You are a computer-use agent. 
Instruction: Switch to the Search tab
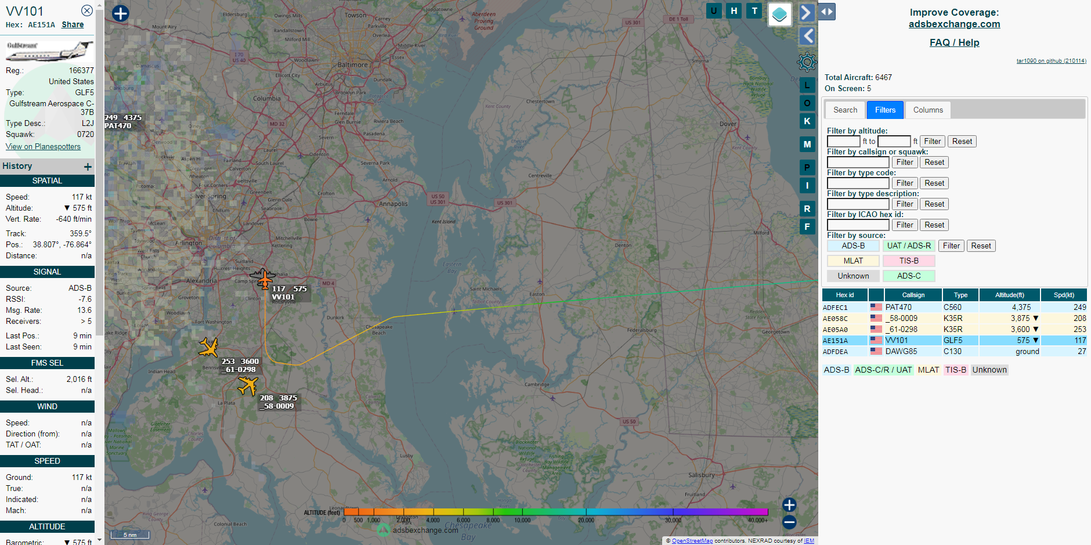point(845,110)
